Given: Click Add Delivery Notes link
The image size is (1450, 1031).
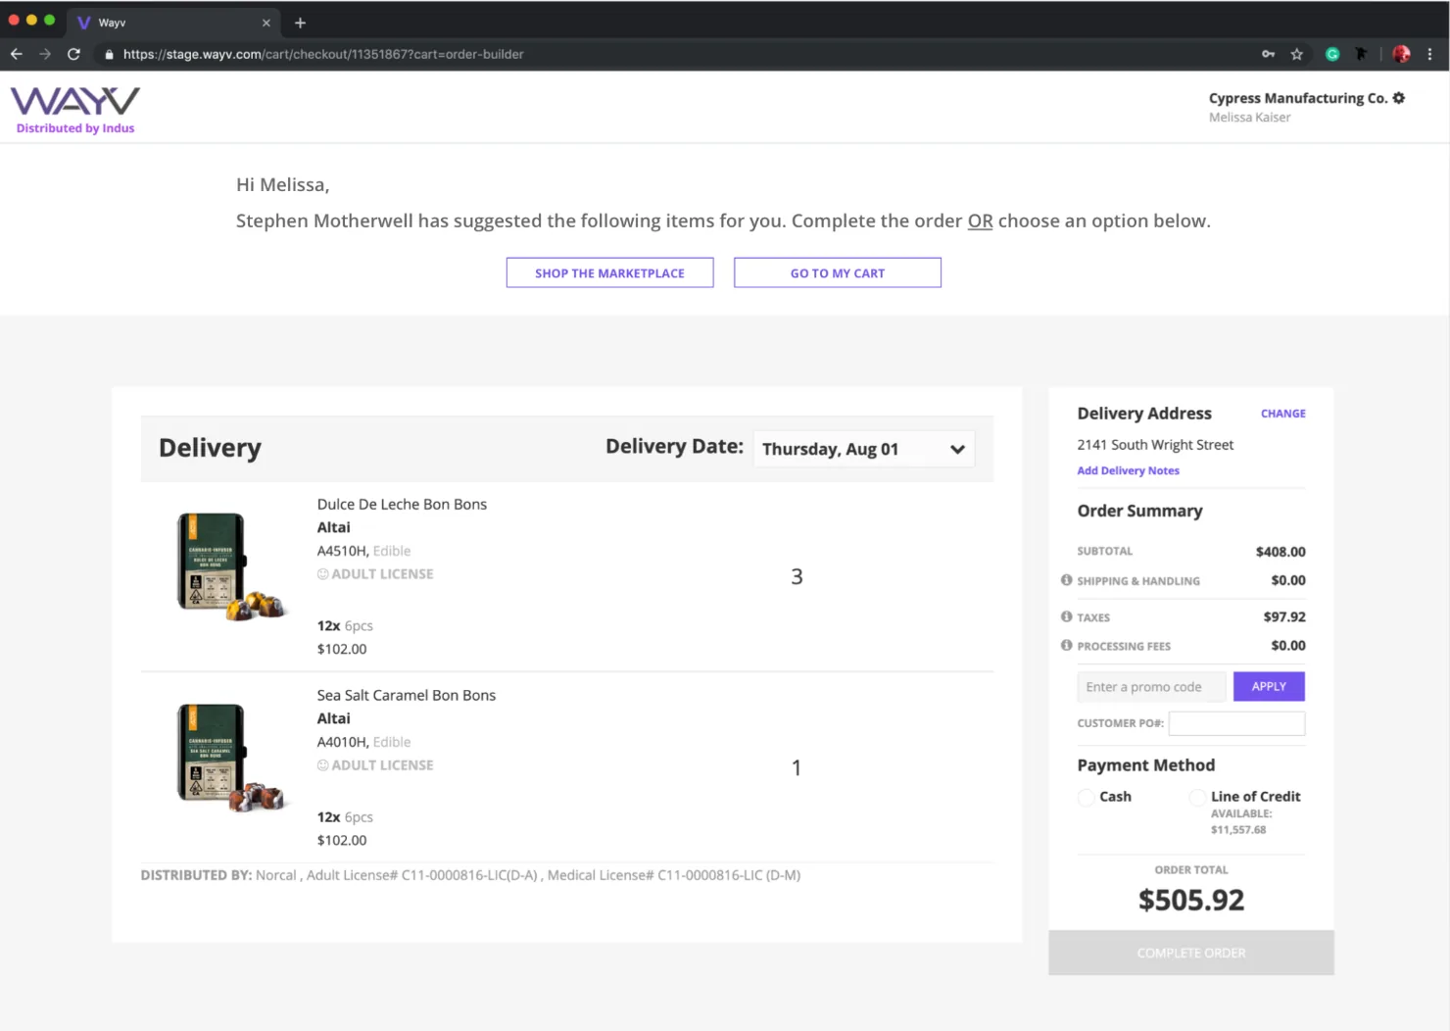Looking at the screenshot, I should (1128, 470).
